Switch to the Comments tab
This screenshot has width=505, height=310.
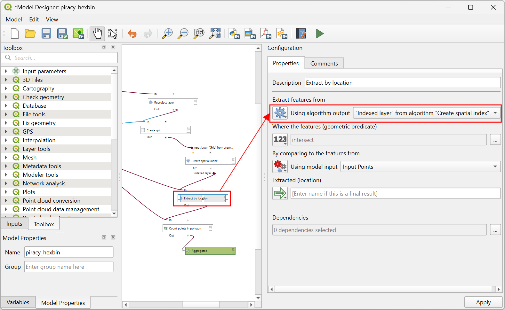324,63
